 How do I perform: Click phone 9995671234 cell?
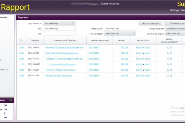click(33, 75)
